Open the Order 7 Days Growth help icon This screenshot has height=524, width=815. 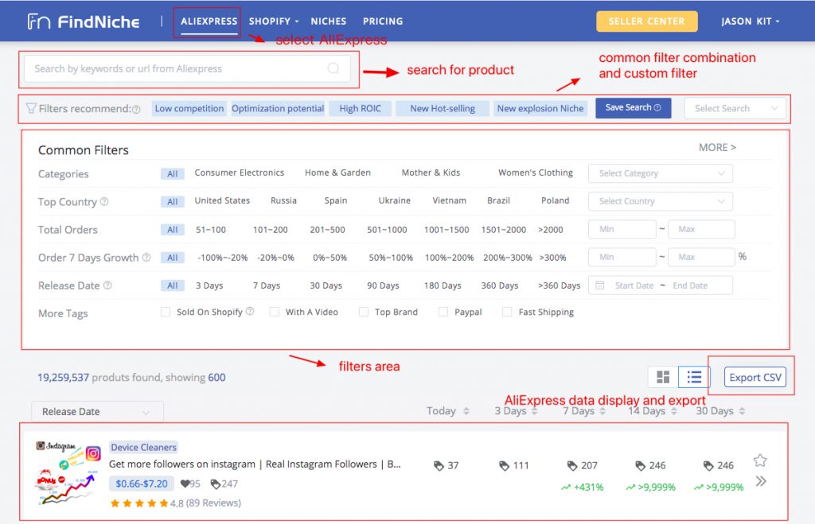coord(146,257)
